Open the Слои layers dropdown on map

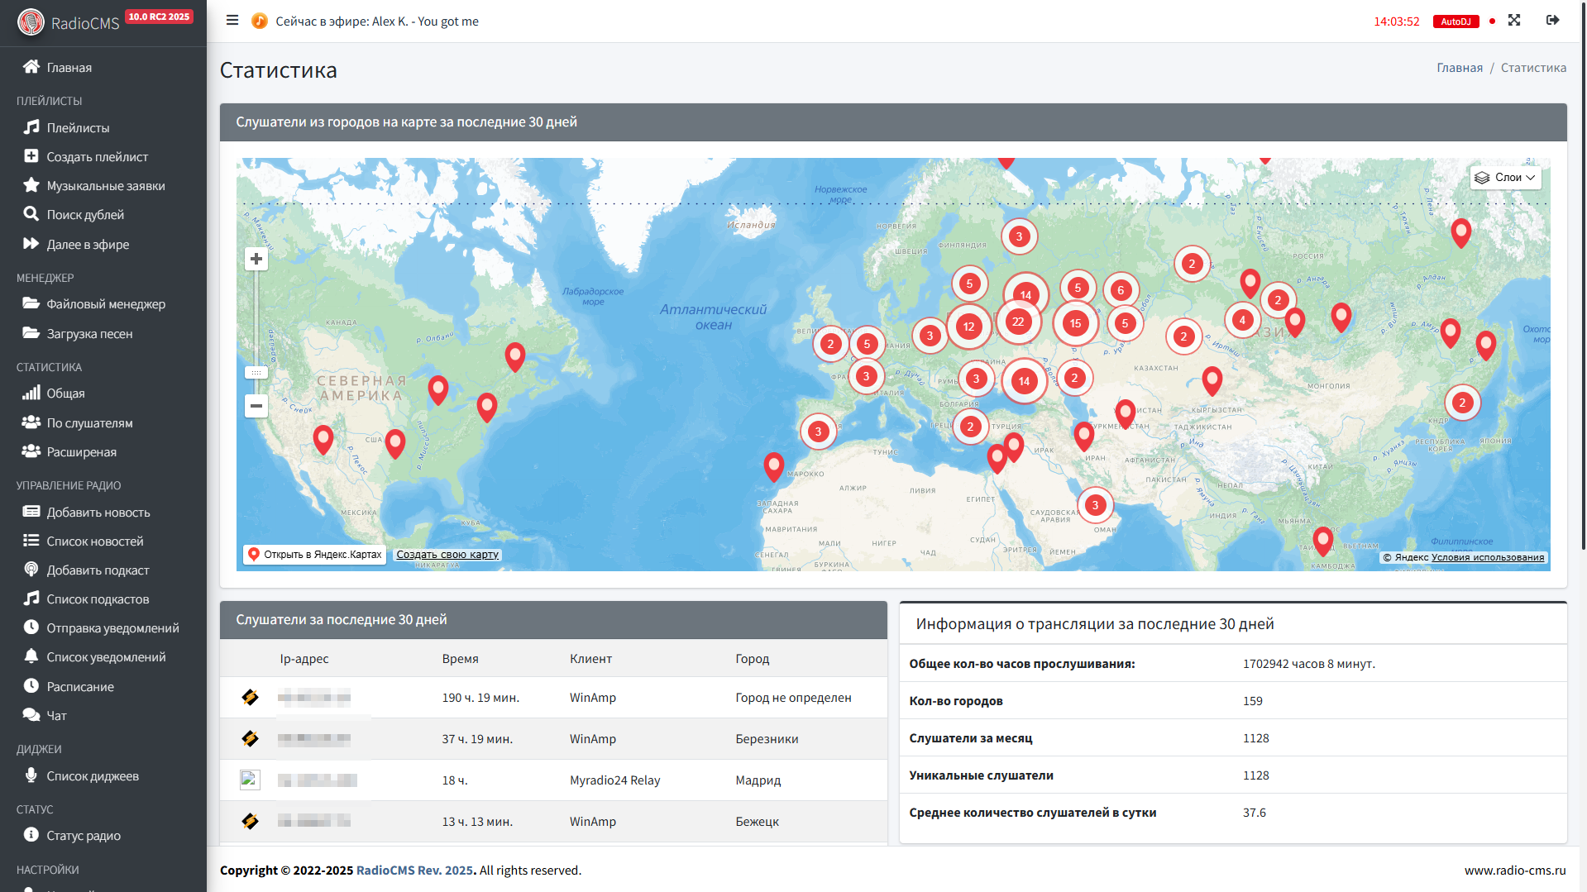pos(1505,178)
